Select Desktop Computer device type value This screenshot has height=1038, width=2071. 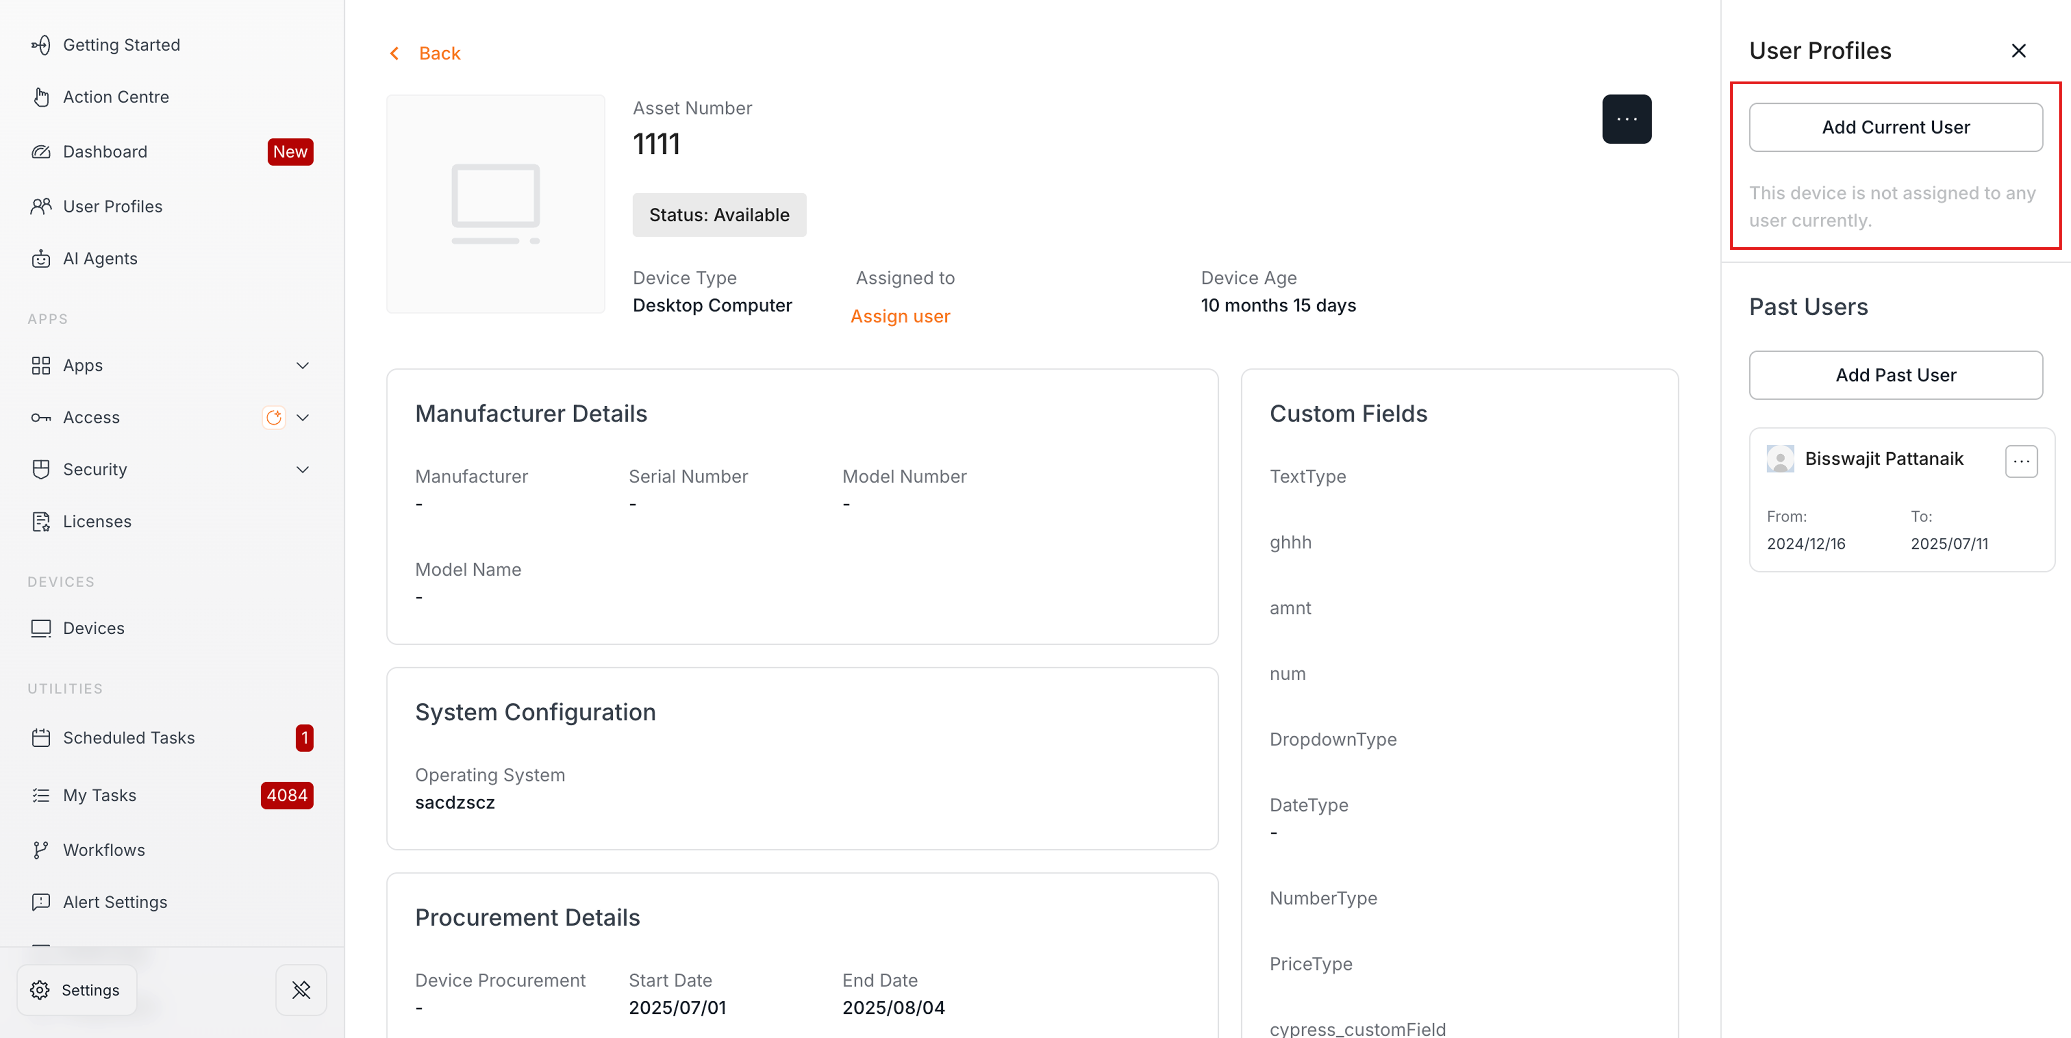[712, 305]
